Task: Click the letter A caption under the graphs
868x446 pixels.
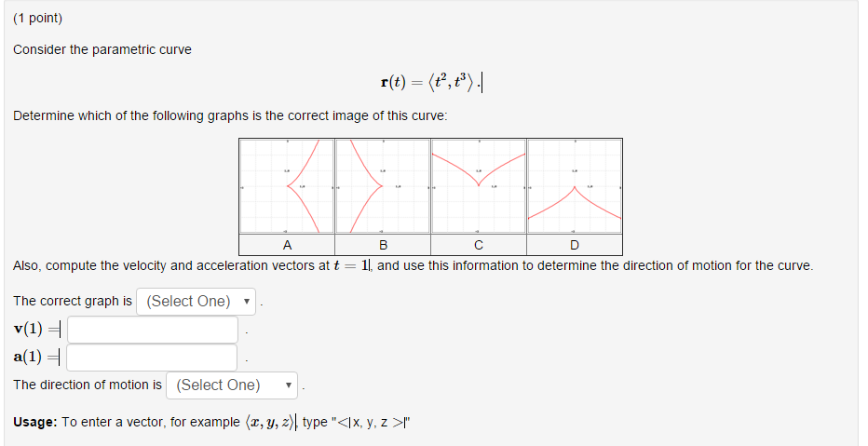Action: tap(287, 246)
